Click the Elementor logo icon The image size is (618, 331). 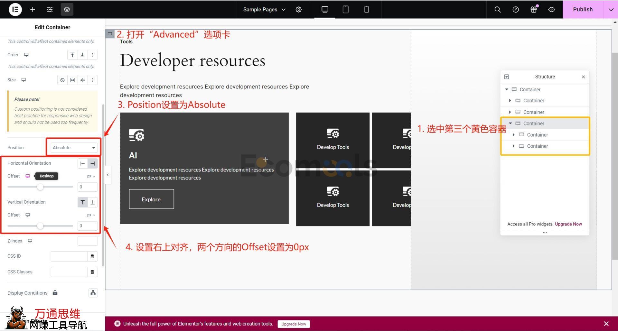[15, 9]
